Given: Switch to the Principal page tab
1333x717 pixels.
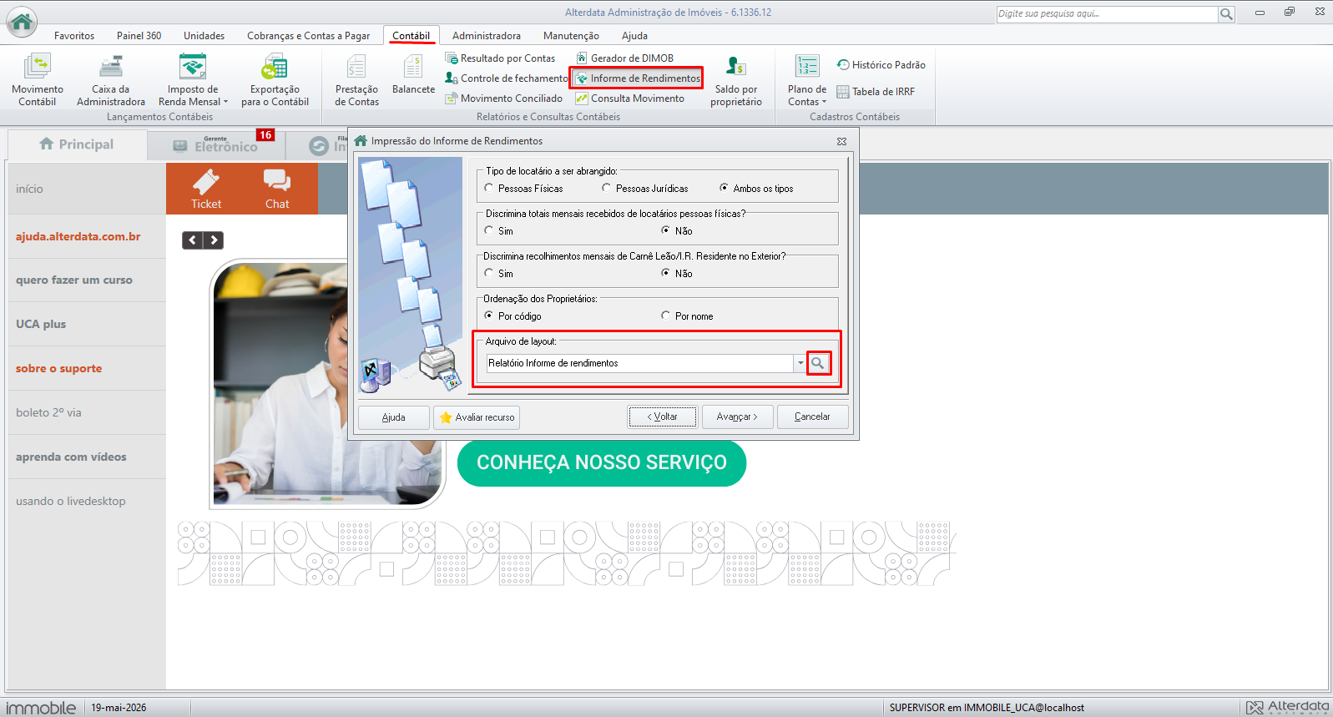Looking at the screenshot, I should [77, 144].
